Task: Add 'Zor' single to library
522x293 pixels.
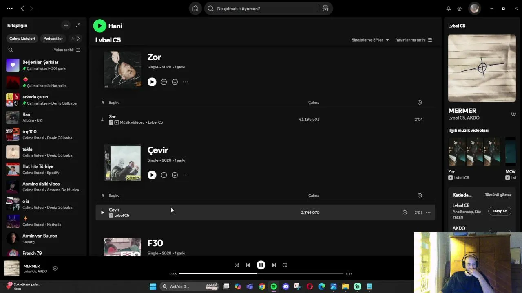Action: (x=164, y=82)
